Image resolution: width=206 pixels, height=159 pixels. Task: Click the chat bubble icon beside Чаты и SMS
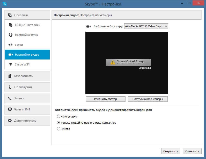[x=10, y=109]
